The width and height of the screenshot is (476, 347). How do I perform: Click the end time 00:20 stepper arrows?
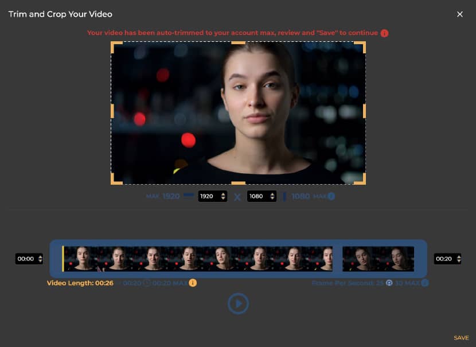pos(459,259)
